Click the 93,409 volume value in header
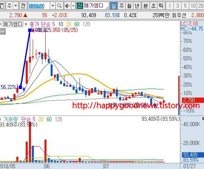 89,15
